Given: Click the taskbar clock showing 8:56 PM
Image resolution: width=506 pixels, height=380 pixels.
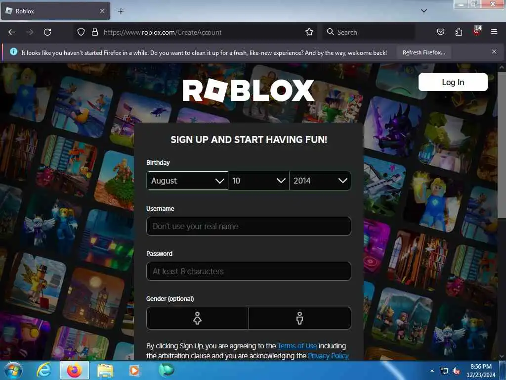Looking at the screenshot, I should tap(481, 370).
